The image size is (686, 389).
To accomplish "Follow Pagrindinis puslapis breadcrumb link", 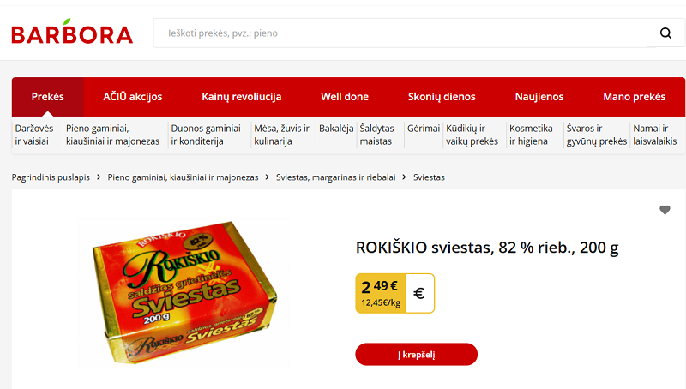I will pyautogui.click(x=51, y=177).
